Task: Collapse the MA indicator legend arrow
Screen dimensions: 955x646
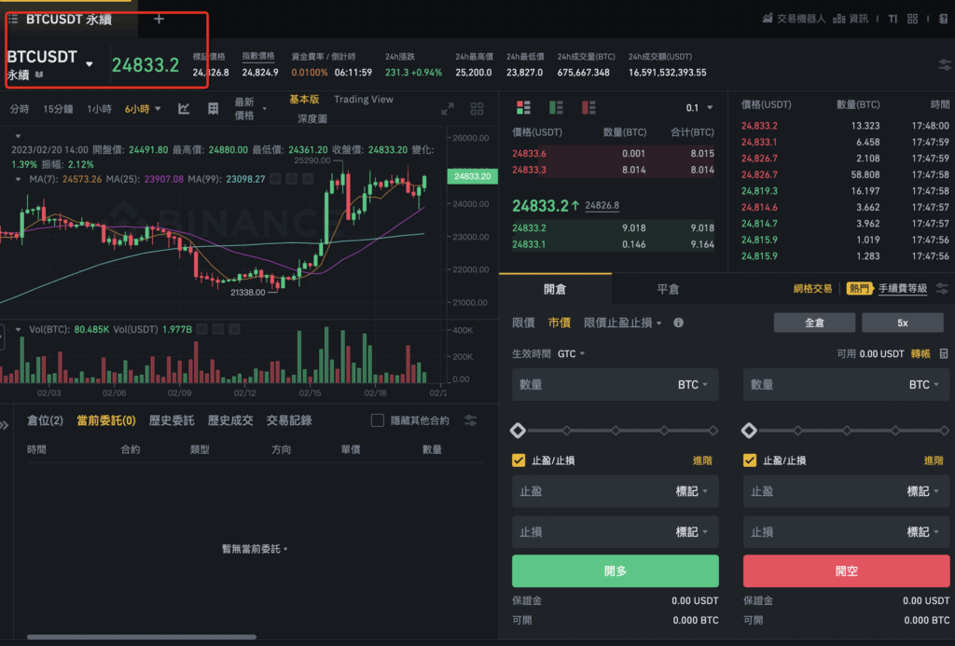Action: point(18,179)
